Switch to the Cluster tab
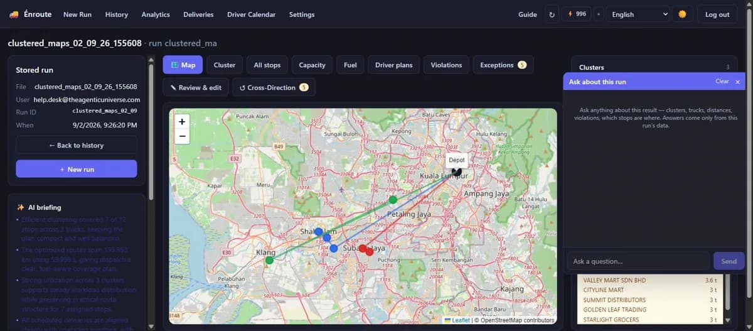Image resolution: width=753 pixels, height=331 pixels. (x=225, y=65)
